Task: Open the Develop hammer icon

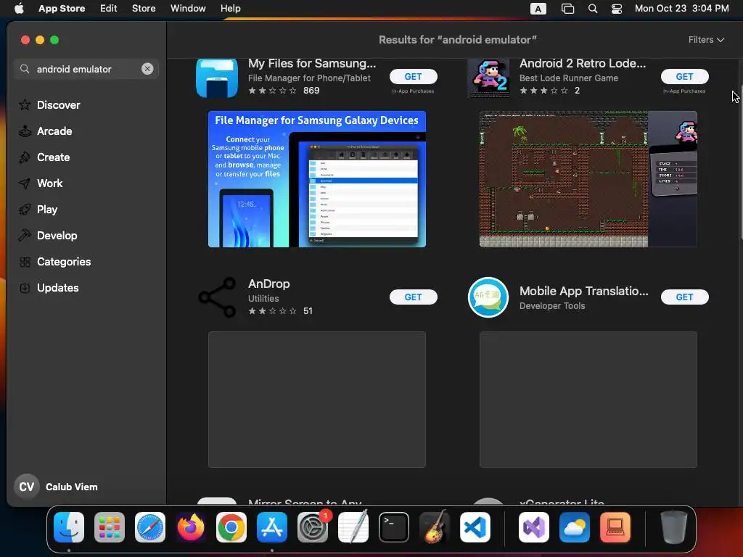Action: [x=25, y=236]
